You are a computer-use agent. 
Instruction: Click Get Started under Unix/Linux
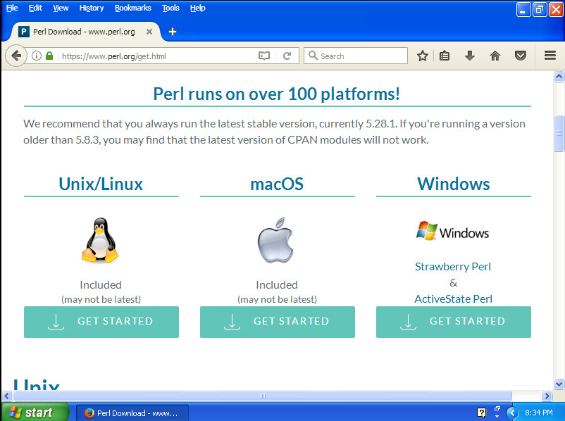101,322
